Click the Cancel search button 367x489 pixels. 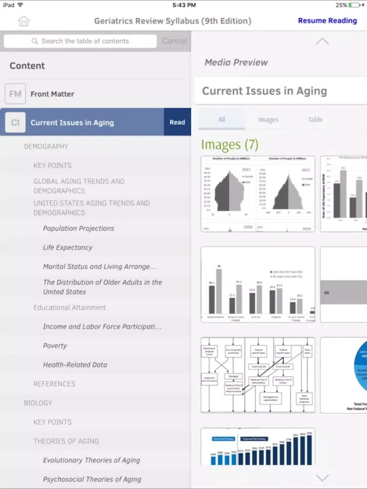174,41
